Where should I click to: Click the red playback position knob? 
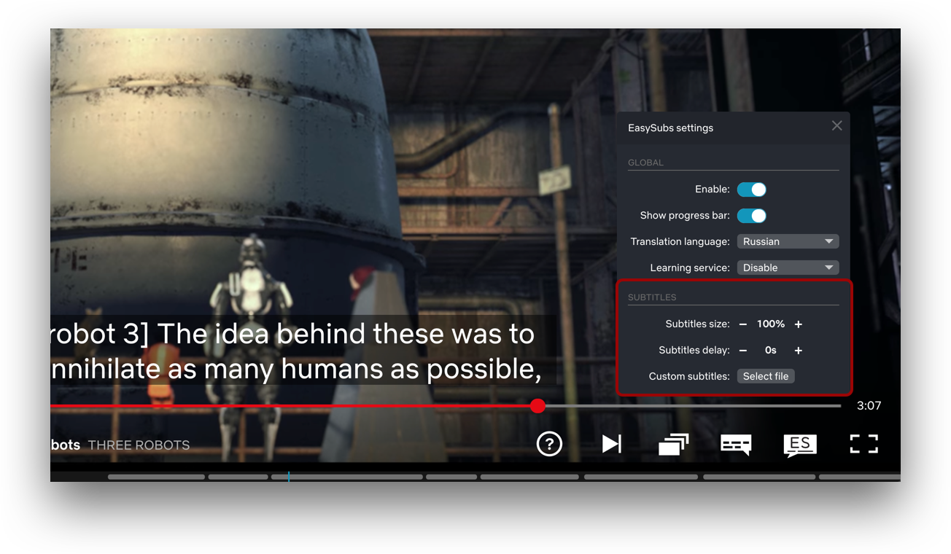pos(537,406)
